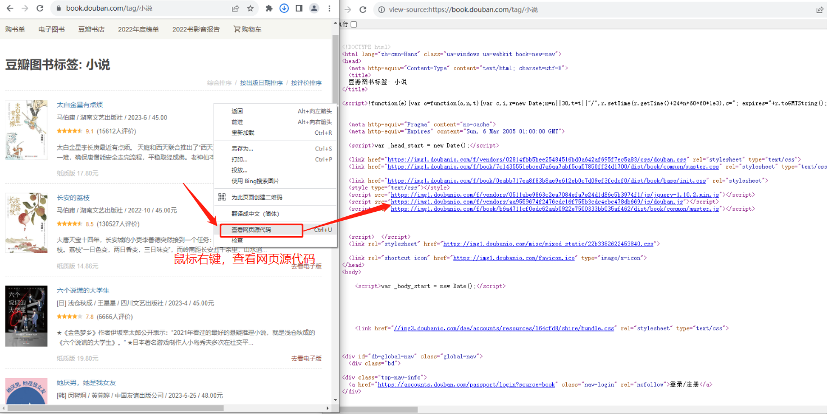This screenshot has height=414, width=832.
Task: Select 使用 Bing搜索图片 menu entry
Action: pos(255,181)
